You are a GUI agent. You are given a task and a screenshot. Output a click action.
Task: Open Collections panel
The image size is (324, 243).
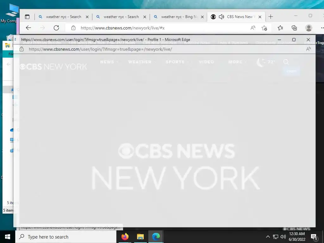tap(294, 28)
